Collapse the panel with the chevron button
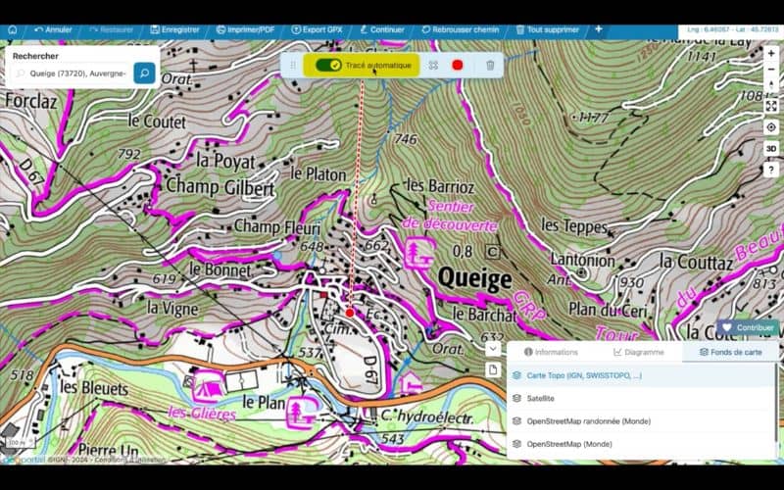This screenshot has width=784, height=490. 493,346
